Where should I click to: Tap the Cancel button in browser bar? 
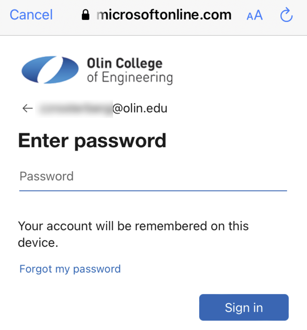click(x=31, y=15)
